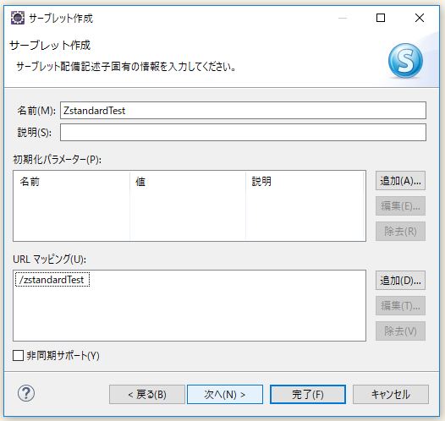Image resolution: width=445 pixels, height=421 pixels.
Task: Select the /zstandardTest URL mapping entry
Action: point(52,280)
